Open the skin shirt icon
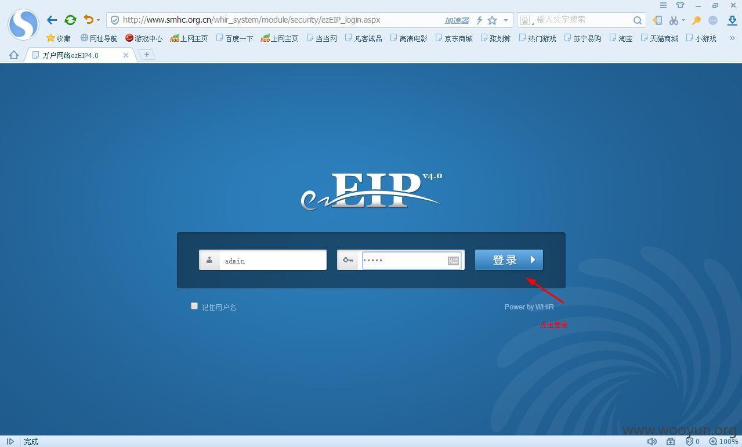Viewport: 742px width, 447px height. coord(680,5)
